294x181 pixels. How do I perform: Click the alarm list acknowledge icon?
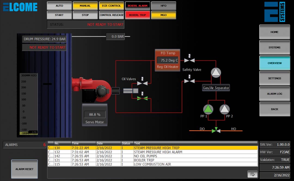coord(252,174)
